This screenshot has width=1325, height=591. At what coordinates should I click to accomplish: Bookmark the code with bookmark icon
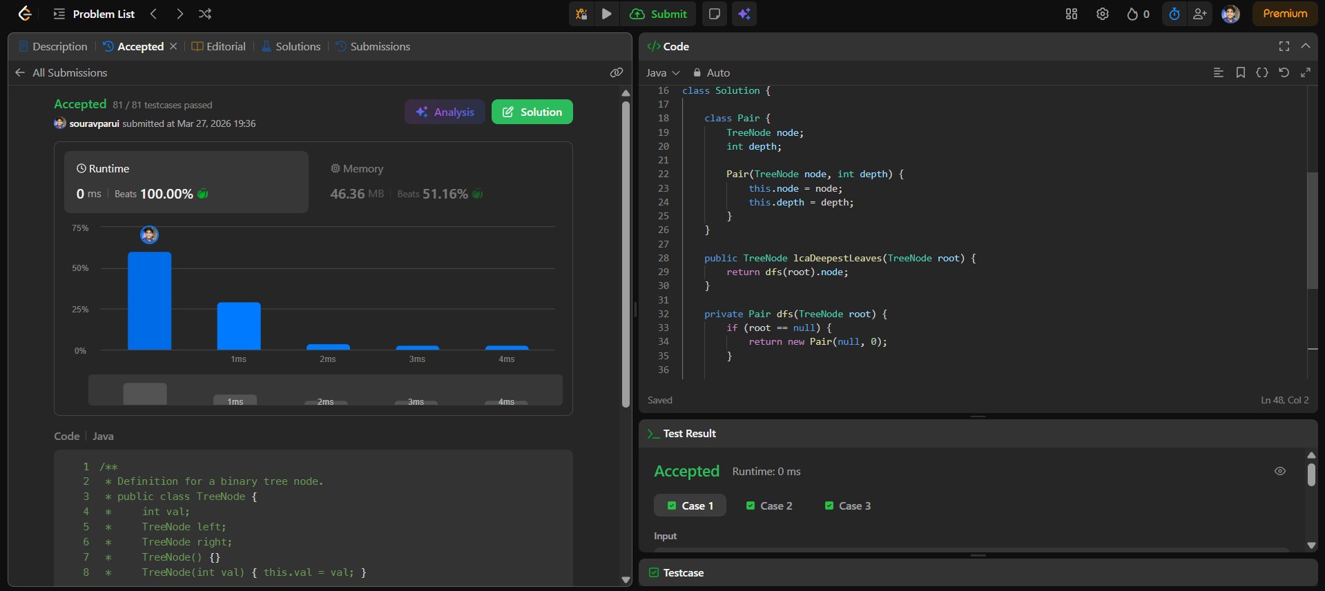pyautogui.click(x=1240, y=72)
